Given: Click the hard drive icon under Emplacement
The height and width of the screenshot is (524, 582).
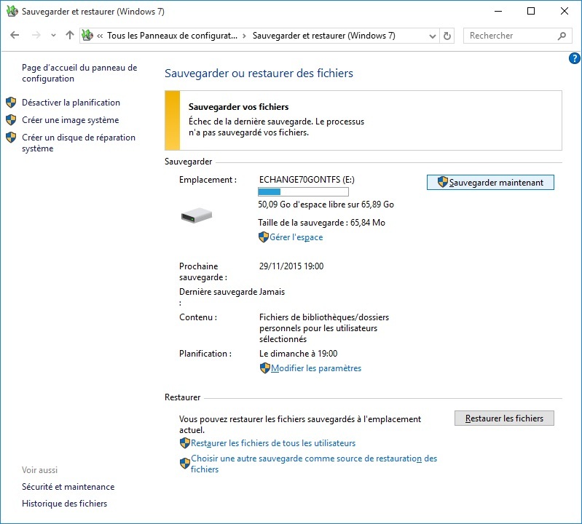Looking at the screenshot, I should coord(197,215).
